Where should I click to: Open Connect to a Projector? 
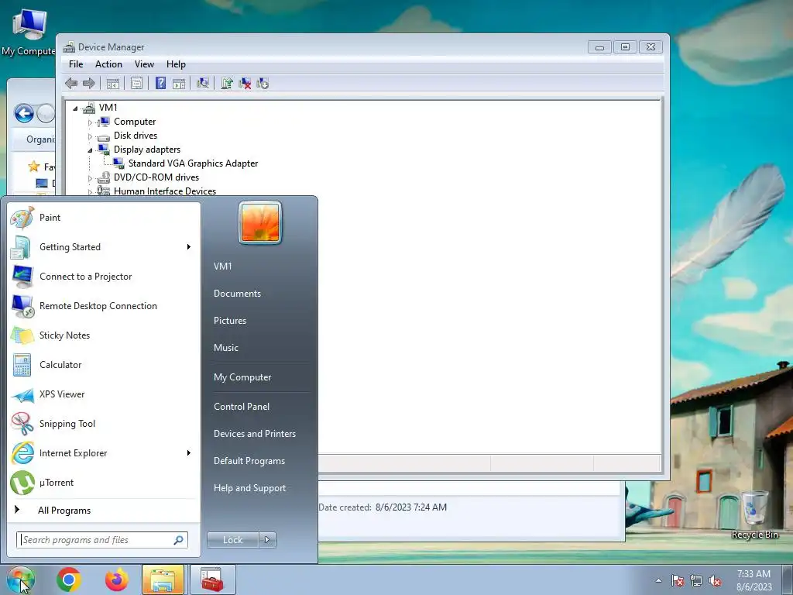pos(105,277)
